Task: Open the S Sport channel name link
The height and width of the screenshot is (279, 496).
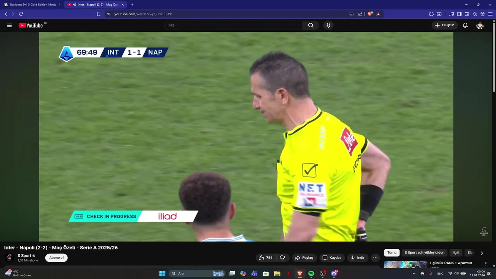Action: (x=24, y=255)
